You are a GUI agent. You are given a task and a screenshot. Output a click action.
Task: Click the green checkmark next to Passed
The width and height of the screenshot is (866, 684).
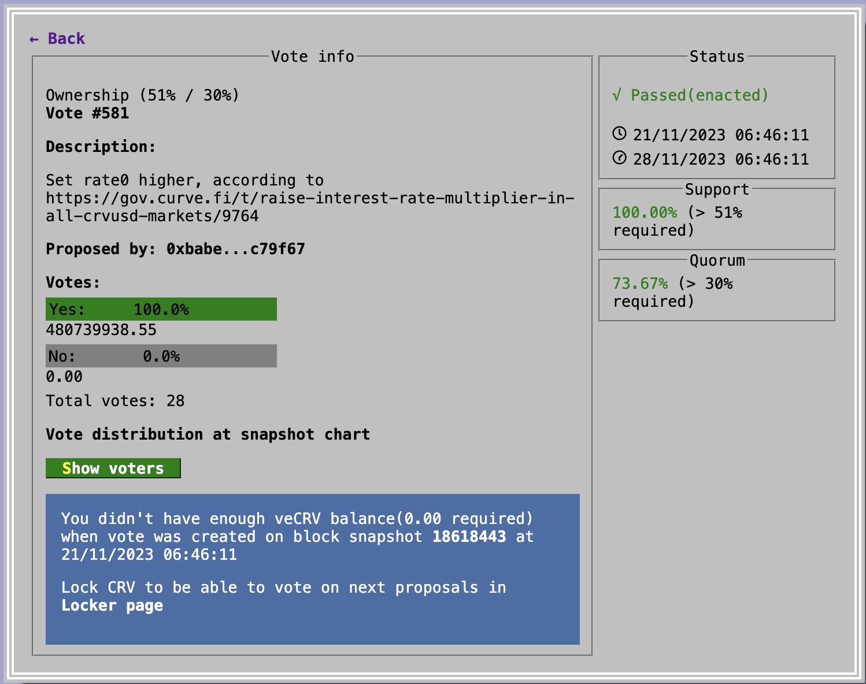pyautogui.click(x=617, y=95)
